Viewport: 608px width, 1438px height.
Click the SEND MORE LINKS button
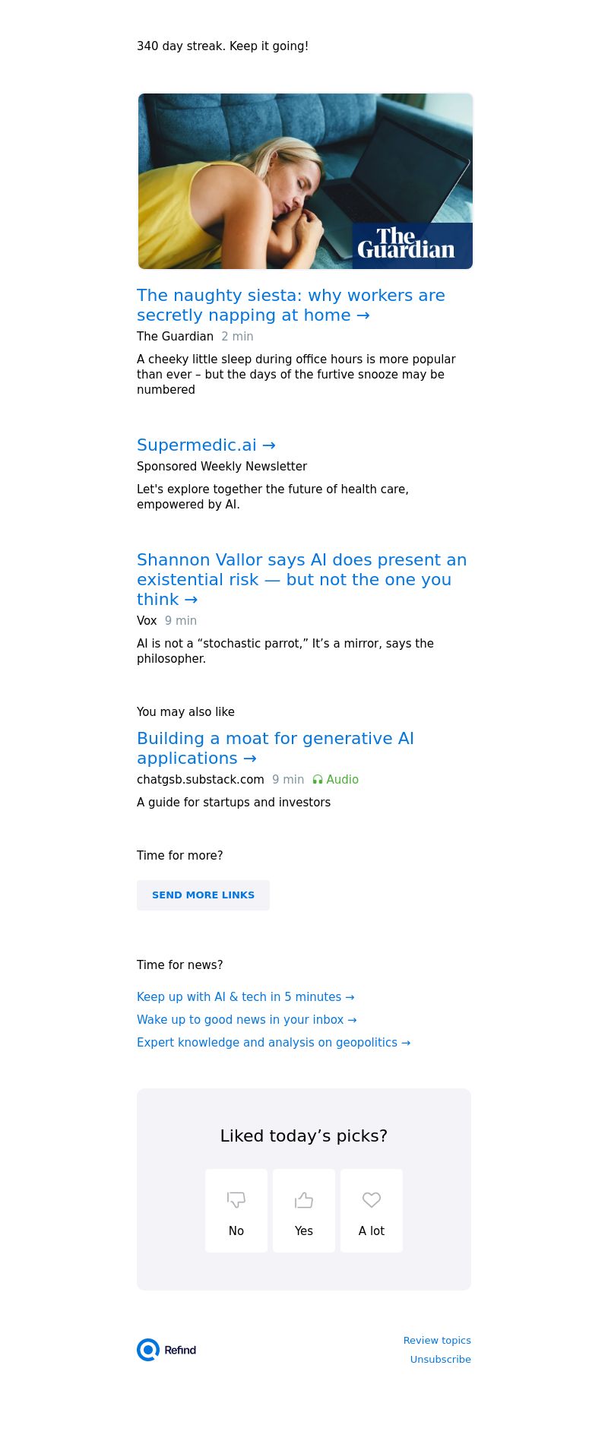tap(203, 895)
